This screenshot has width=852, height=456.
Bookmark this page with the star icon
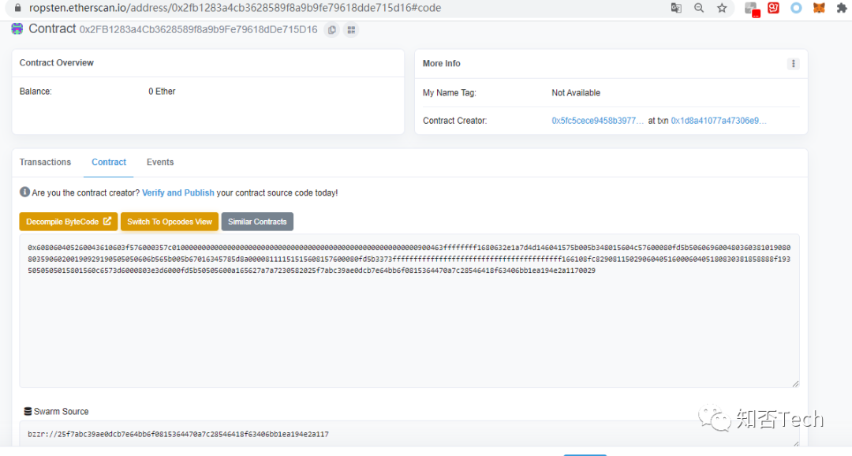click(722, 8)
